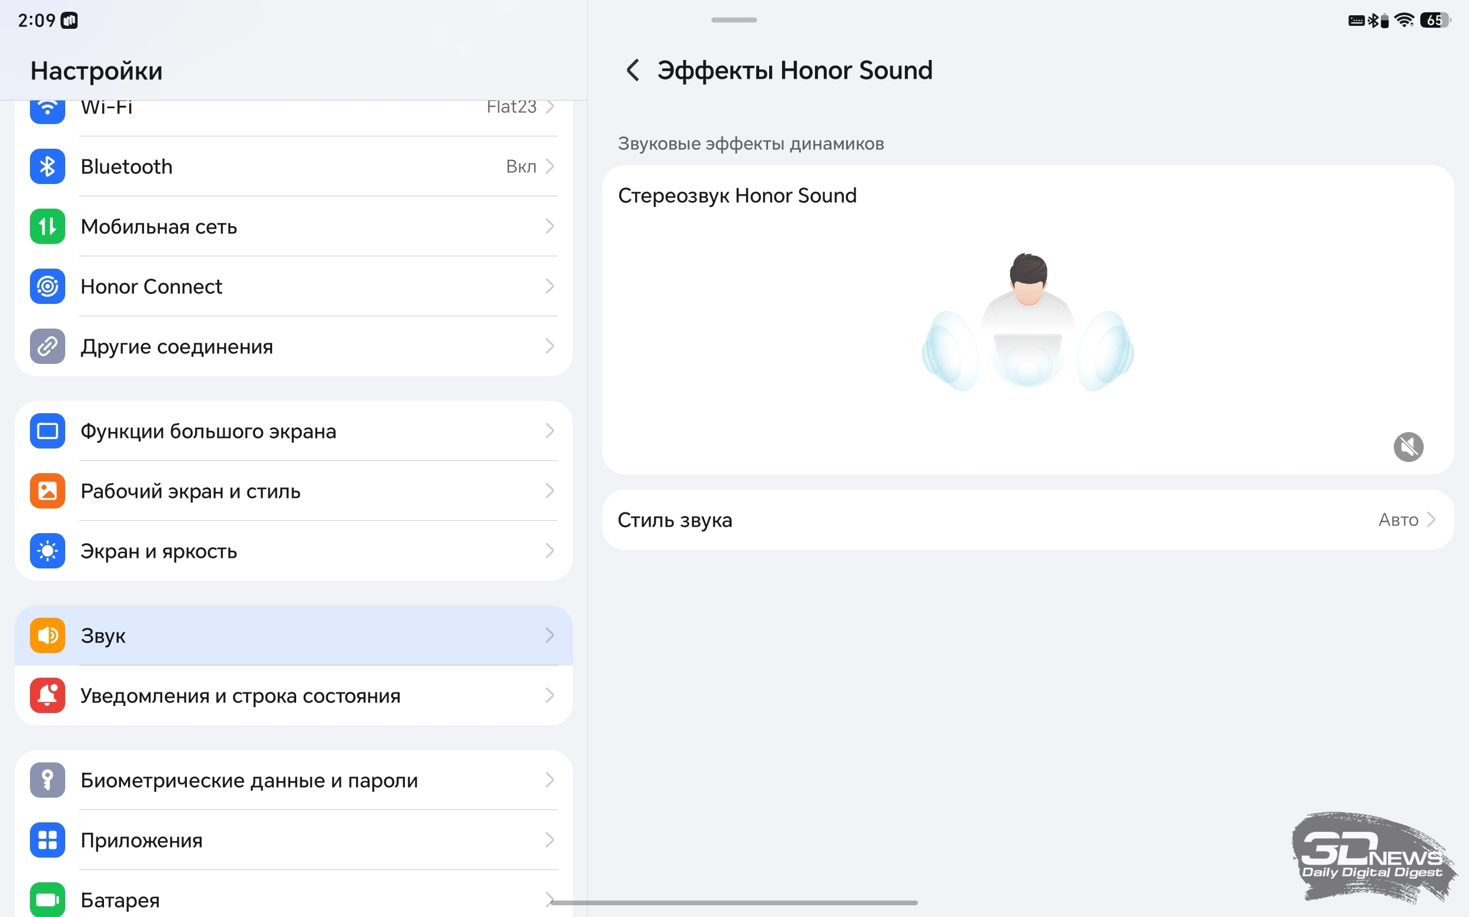This screenshot has height=917, width=1469.
Task: Open Bluetooth settings entry
Action: [x=293, y=166]
